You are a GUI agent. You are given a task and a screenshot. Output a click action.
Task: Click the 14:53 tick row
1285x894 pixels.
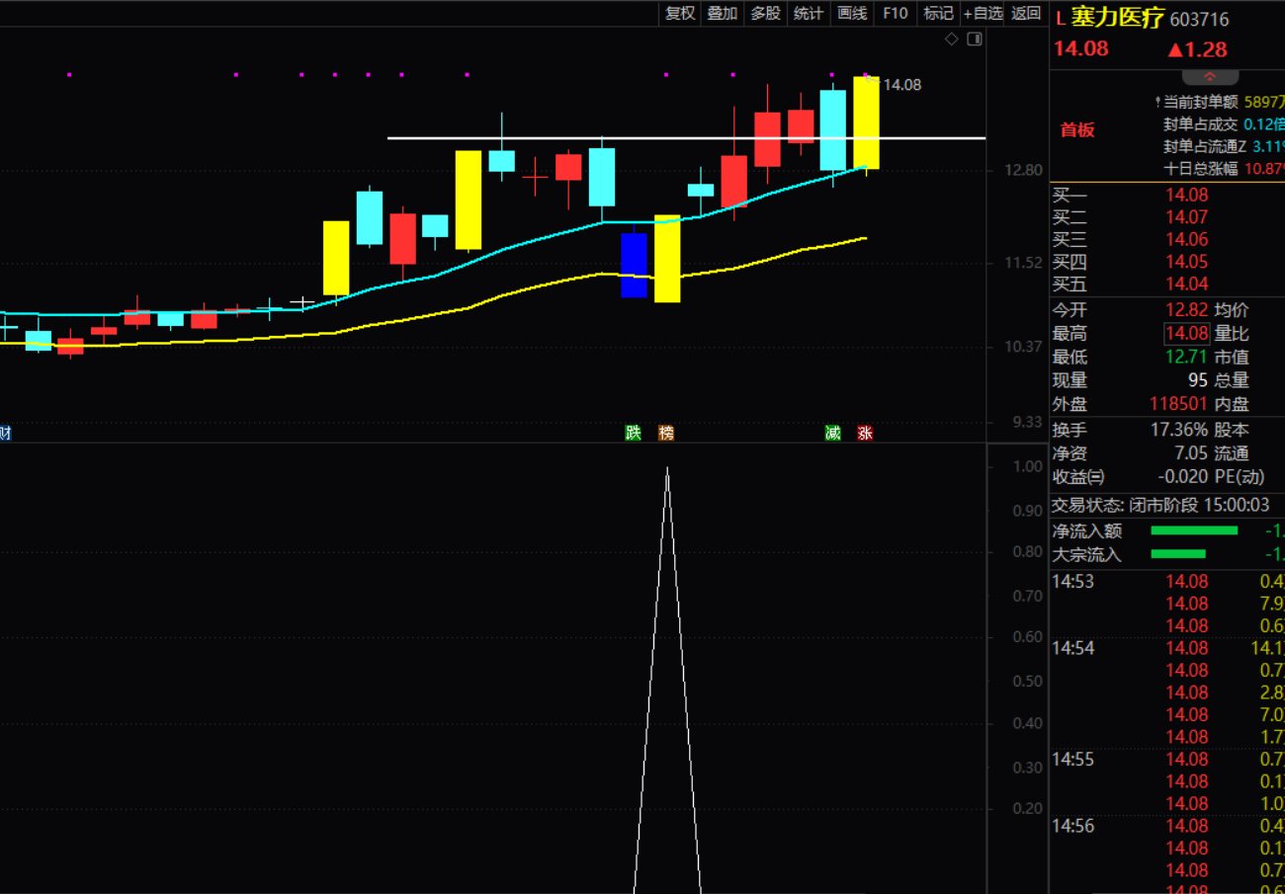pos(1166,582)
